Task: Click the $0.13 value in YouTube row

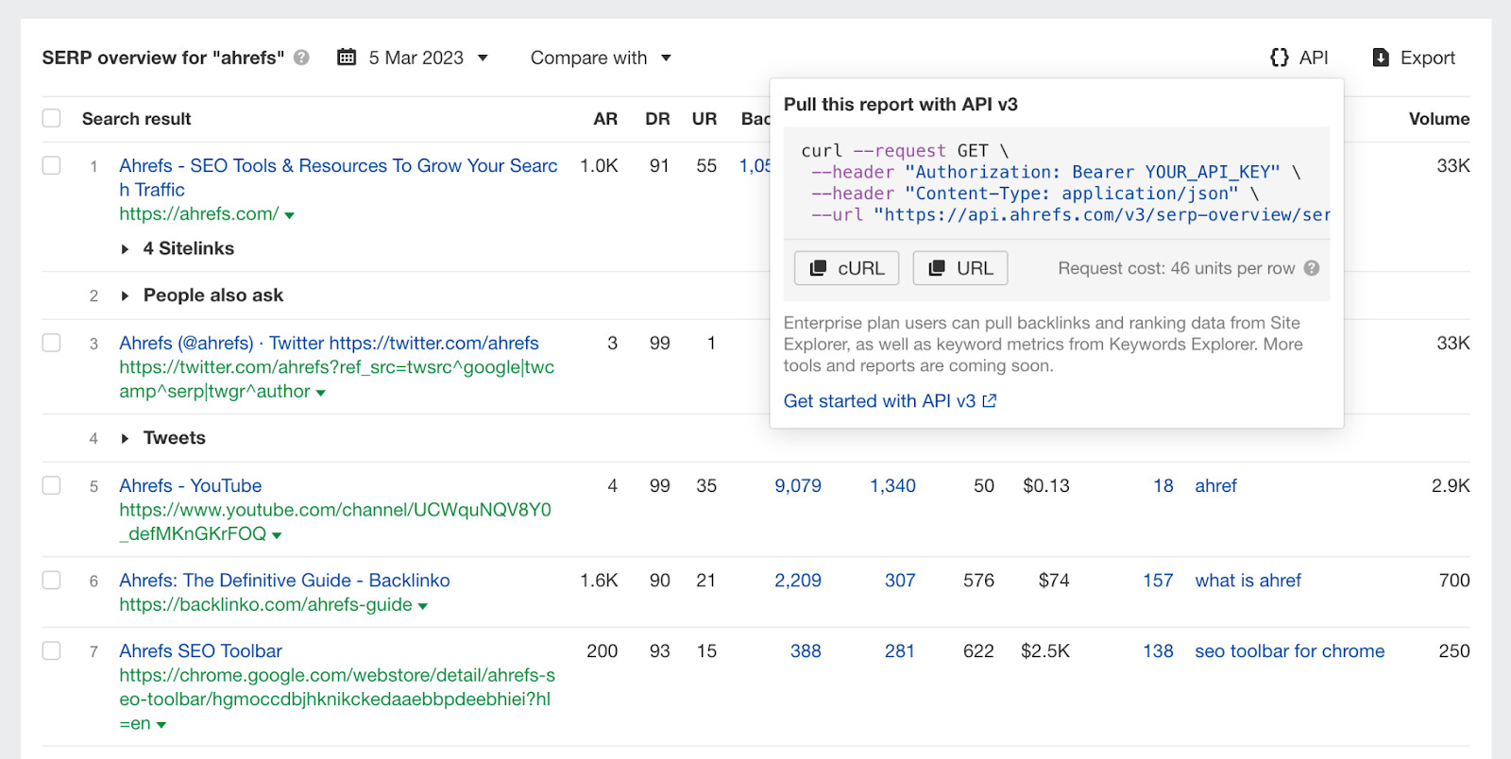Action: point(1046,485)
